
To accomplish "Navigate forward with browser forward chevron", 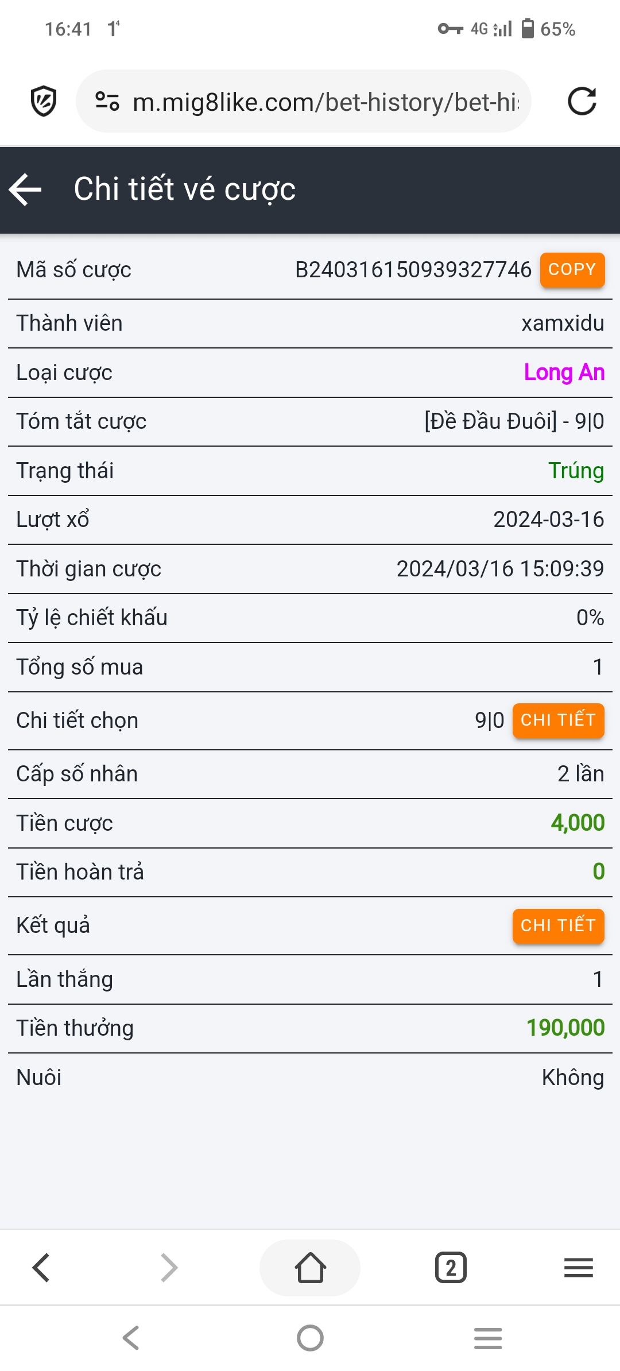I will tap(169, 1267).
